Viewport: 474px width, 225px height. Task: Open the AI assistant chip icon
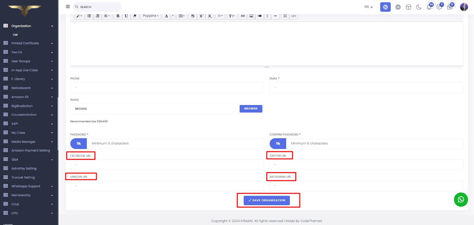385,7
